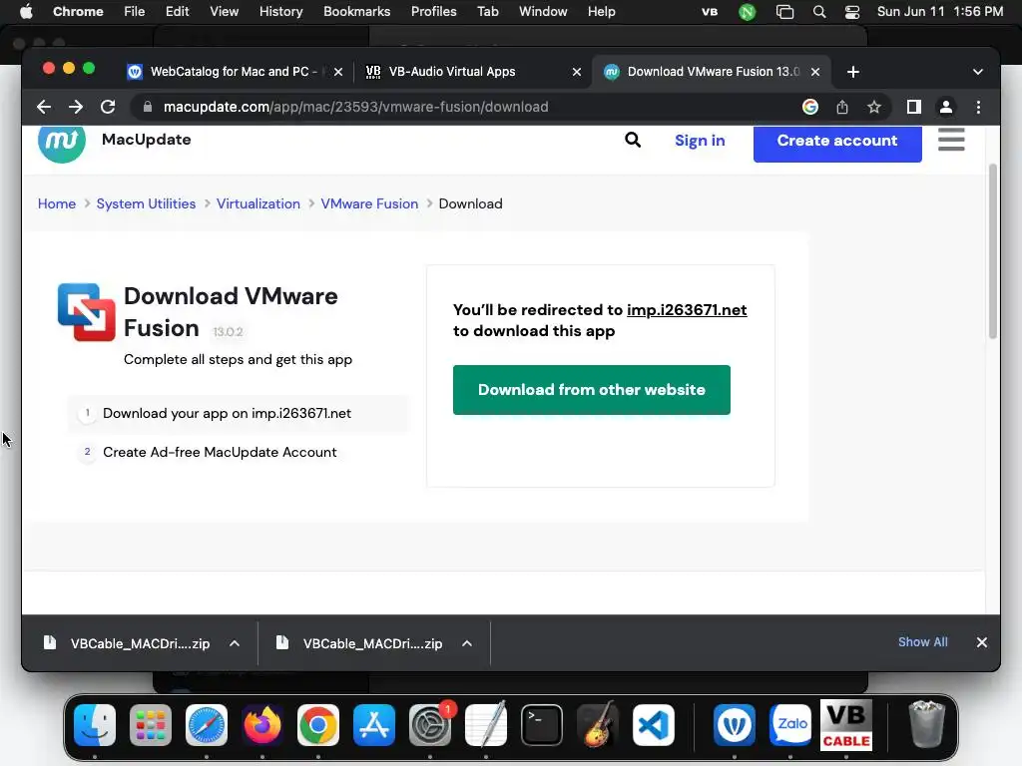Screen dimensions: 1022x766
Task: Open the Chrome app menu
Action: 78,12
